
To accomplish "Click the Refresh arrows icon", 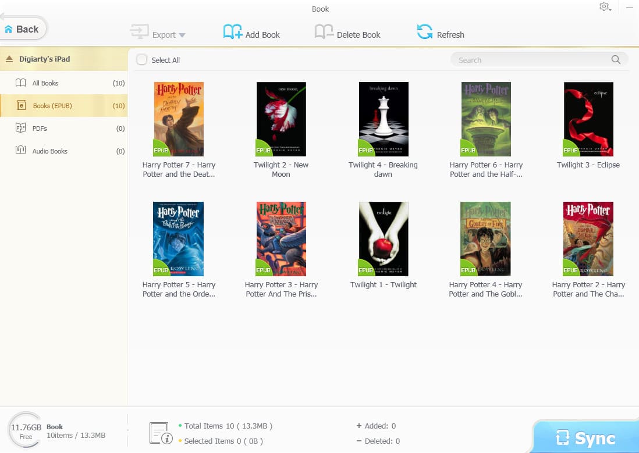I will (425, 32).
